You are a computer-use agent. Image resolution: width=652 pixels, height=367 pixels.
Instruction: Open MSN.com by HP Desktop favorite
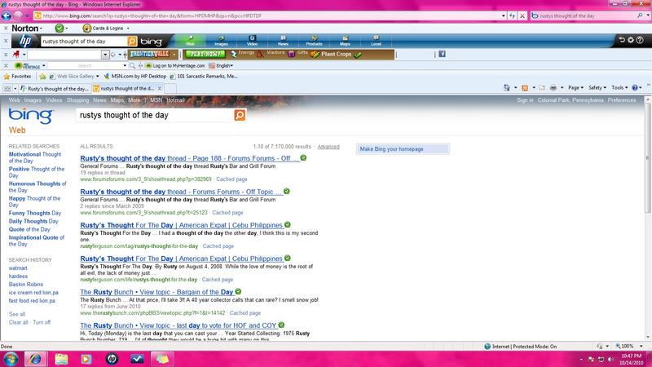[135, 77]
